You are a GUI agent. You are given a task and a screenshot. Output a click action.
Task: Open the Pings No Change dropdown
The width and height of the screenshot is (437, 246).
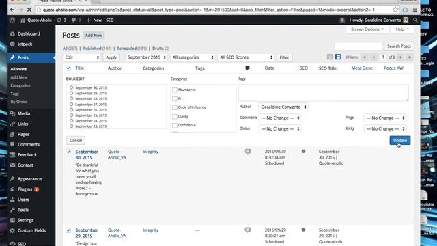(385, 118)
